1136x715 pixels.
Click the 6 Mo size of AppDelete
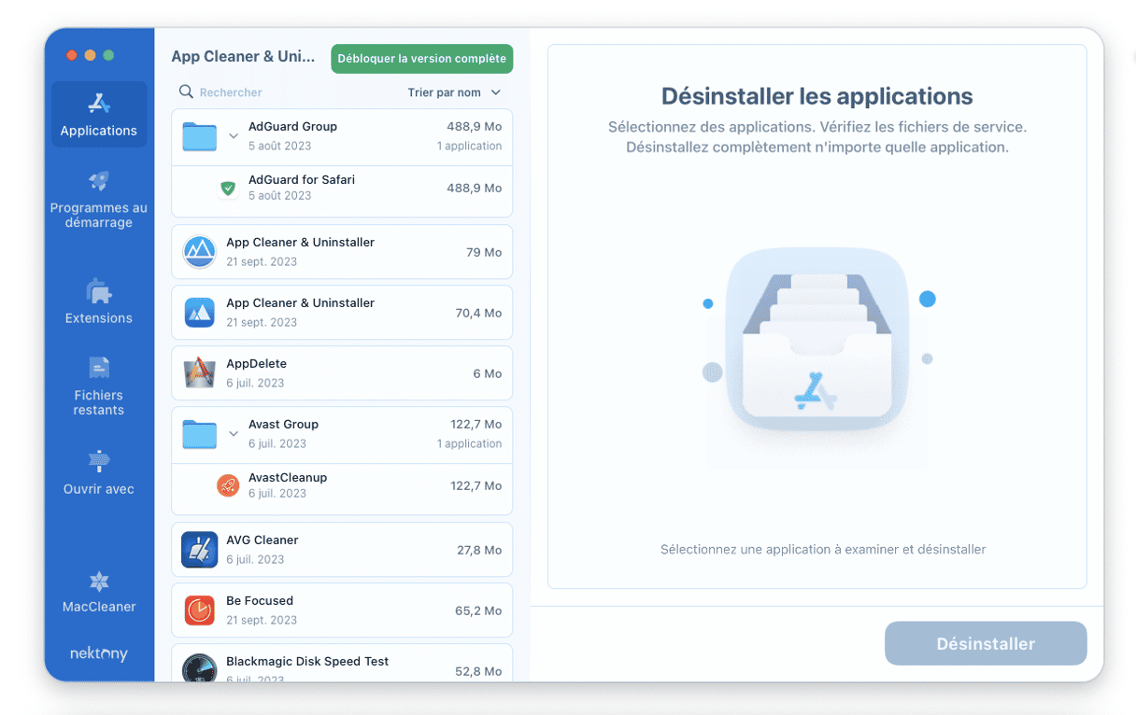(488, 373)
